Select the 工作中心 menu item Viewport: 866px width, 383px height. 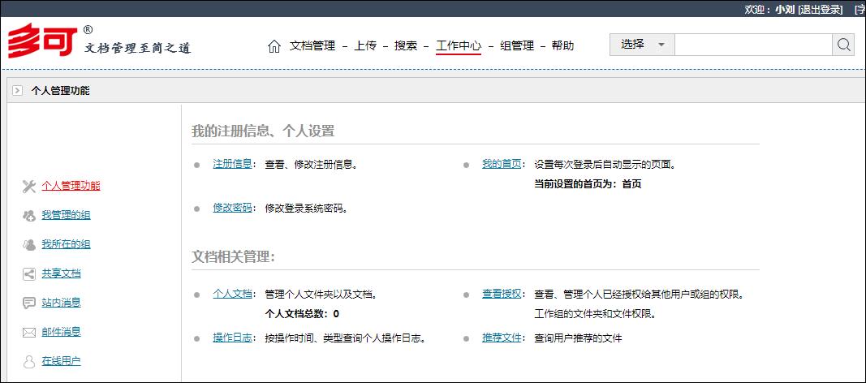(459, 45)
